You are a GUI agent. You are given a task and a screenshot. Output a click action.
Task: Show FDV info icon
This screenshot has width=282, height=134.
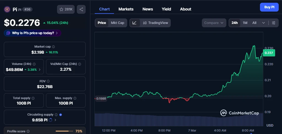click(x=48, y=81)
